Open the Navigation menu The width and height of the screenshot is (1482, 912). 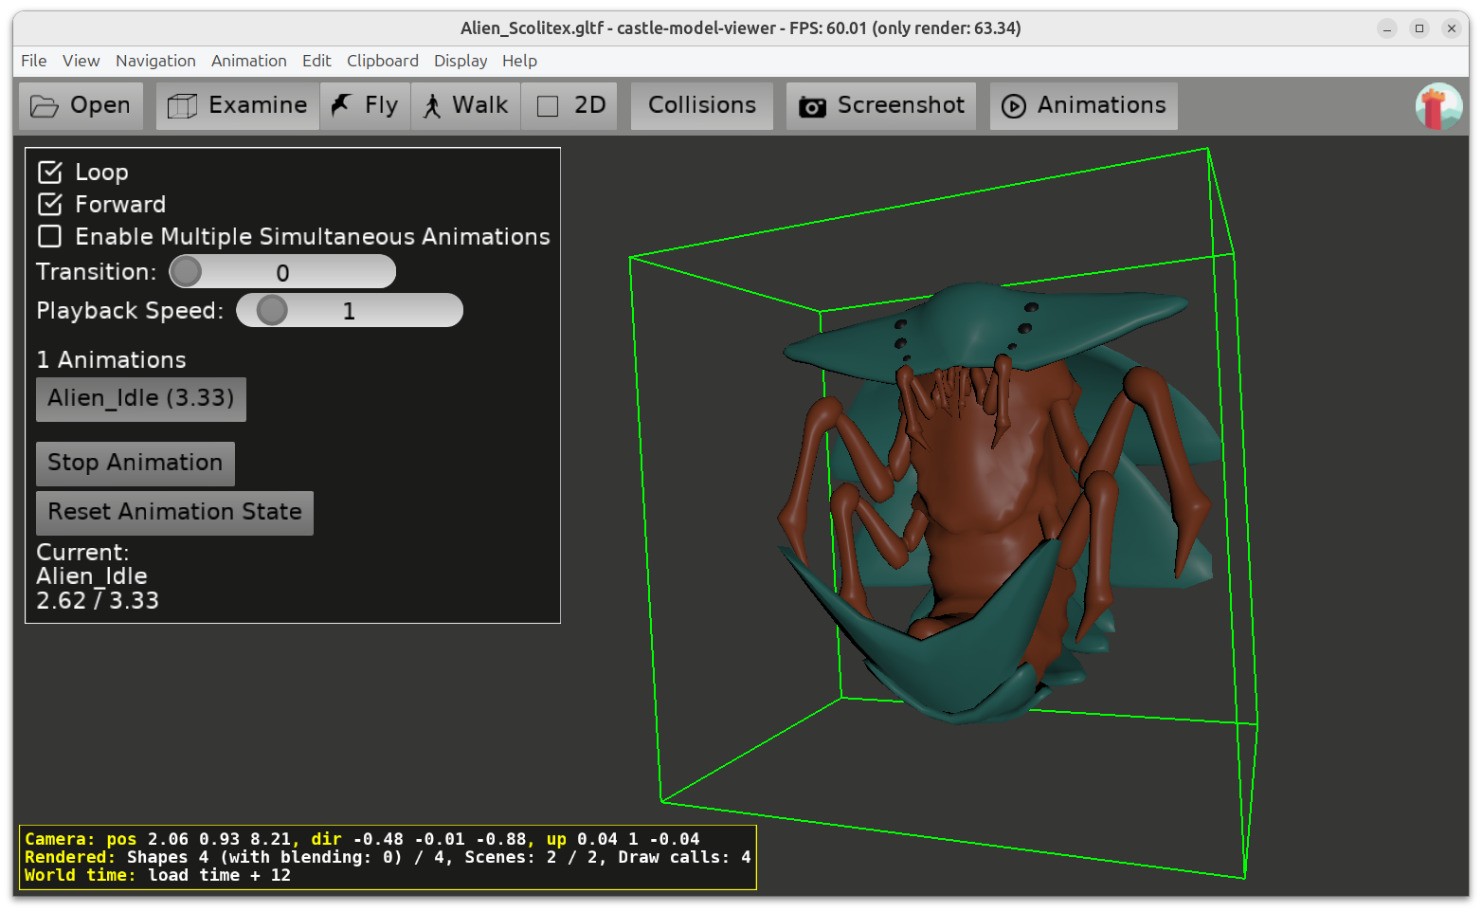click(x=155, y=61)
